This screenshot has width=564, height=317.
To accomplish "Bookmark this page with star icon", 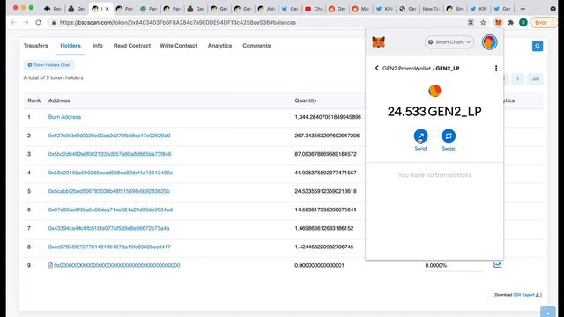I will (483, 22).
